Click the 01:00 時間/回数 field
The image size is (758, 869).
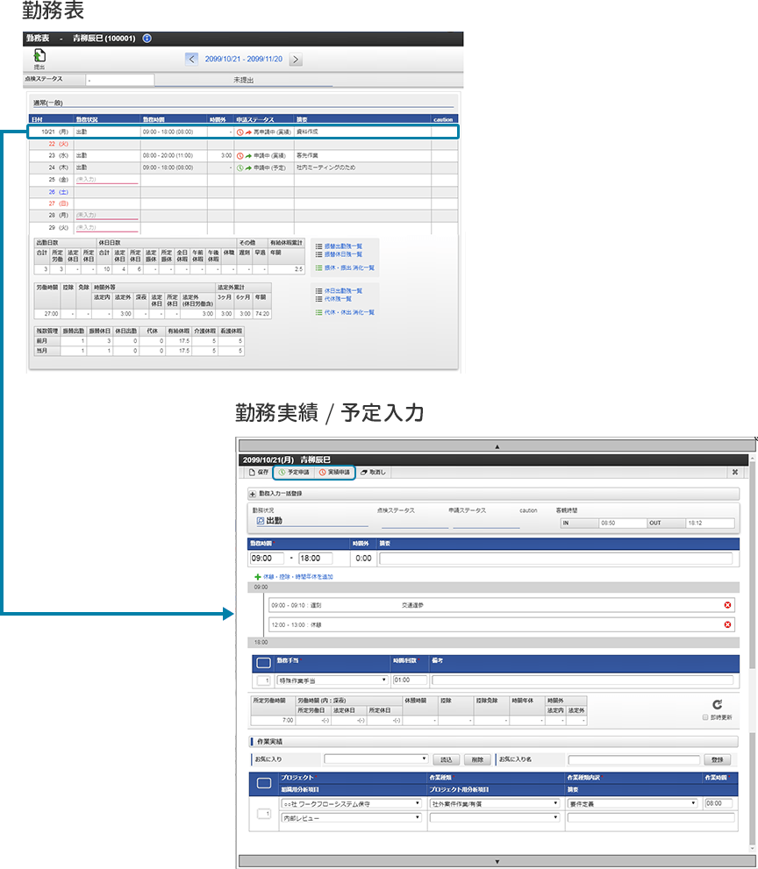pyautogui.click(x=410, y=680)
